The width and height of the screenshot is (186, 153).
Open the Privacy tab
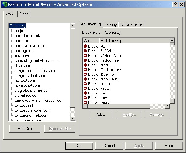pos(110,25)
